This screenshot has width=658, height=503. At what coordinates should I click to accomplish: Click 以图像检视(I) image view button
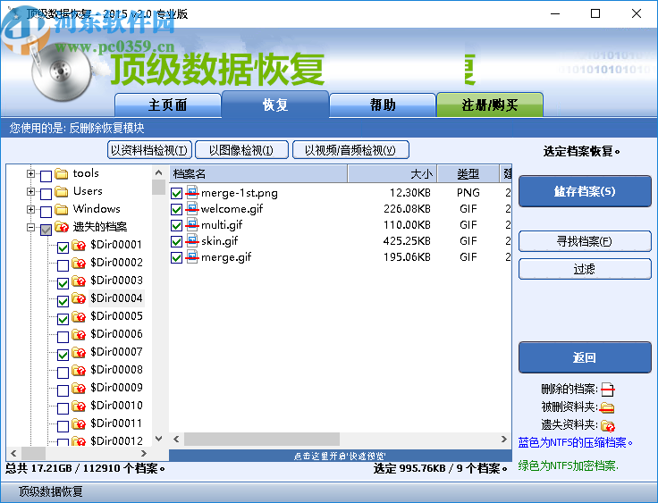click(x=241, y=150)
